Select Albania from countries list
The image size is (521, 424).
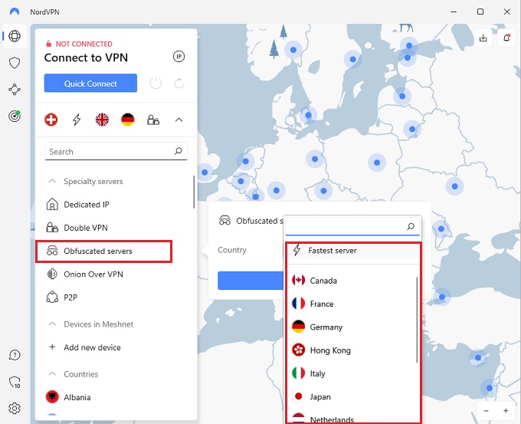pos(77,397)
